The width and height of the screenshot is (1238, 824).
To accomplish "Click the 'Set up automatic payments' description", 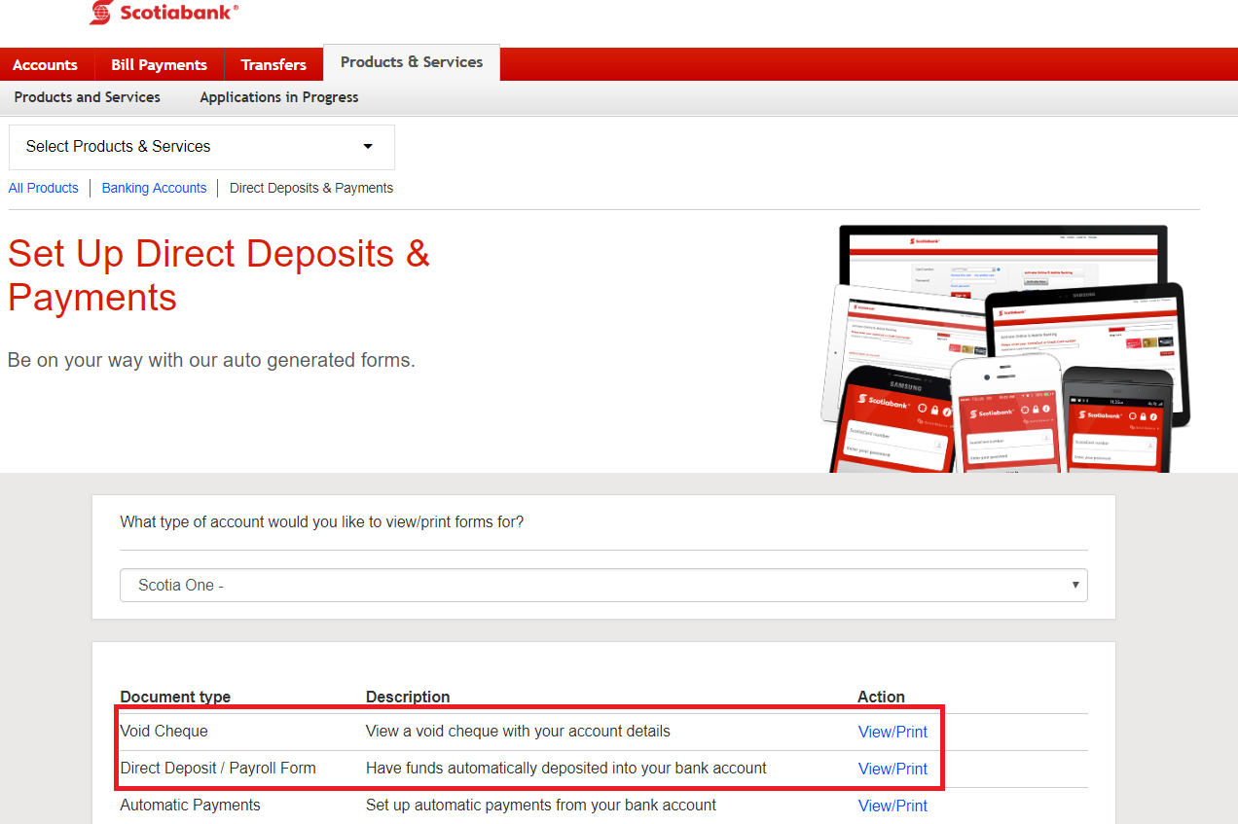I will (x=541, y=805).
